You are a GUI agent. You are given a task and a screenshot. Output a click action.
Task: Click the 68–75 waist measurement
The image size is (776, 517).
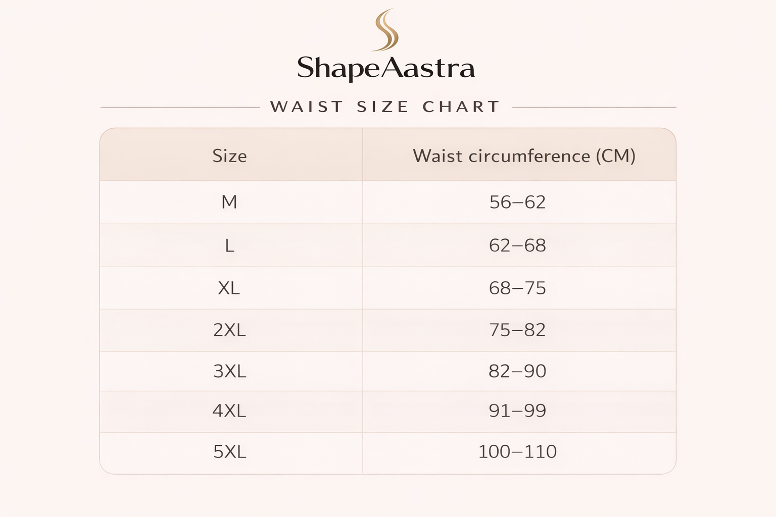tap(517, 288)
